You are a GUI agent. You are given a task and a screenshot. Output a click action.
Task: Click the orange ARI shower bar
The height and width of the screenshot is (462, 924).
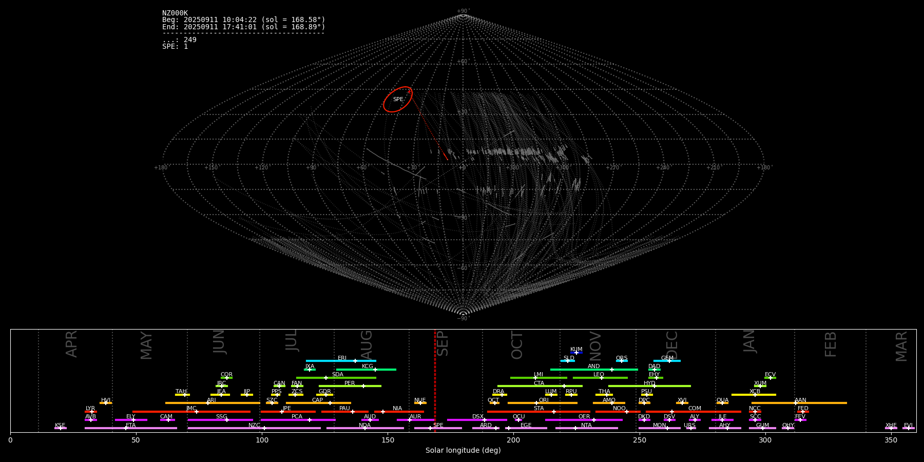click(213, 403)
